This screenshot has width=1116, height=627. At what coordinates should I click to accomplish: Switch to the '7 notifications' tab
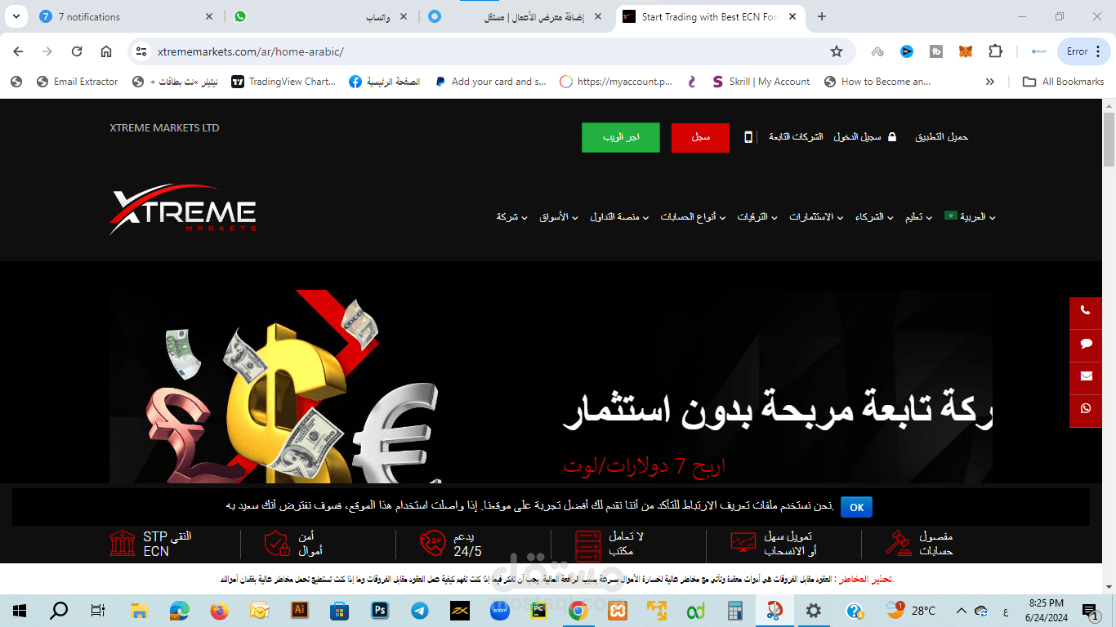(x=127, y=16)
